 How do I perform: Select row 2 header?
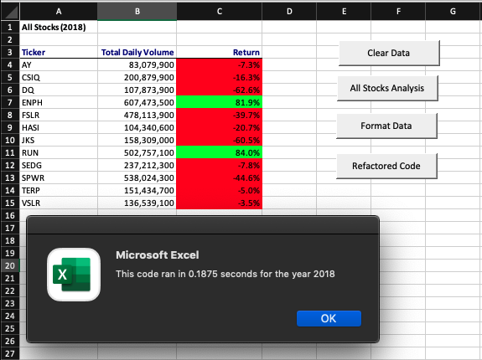tap(10, 39)
